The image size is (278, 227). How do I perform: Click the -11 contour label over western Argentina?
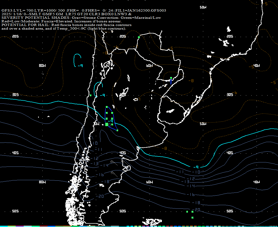[99, 149]
